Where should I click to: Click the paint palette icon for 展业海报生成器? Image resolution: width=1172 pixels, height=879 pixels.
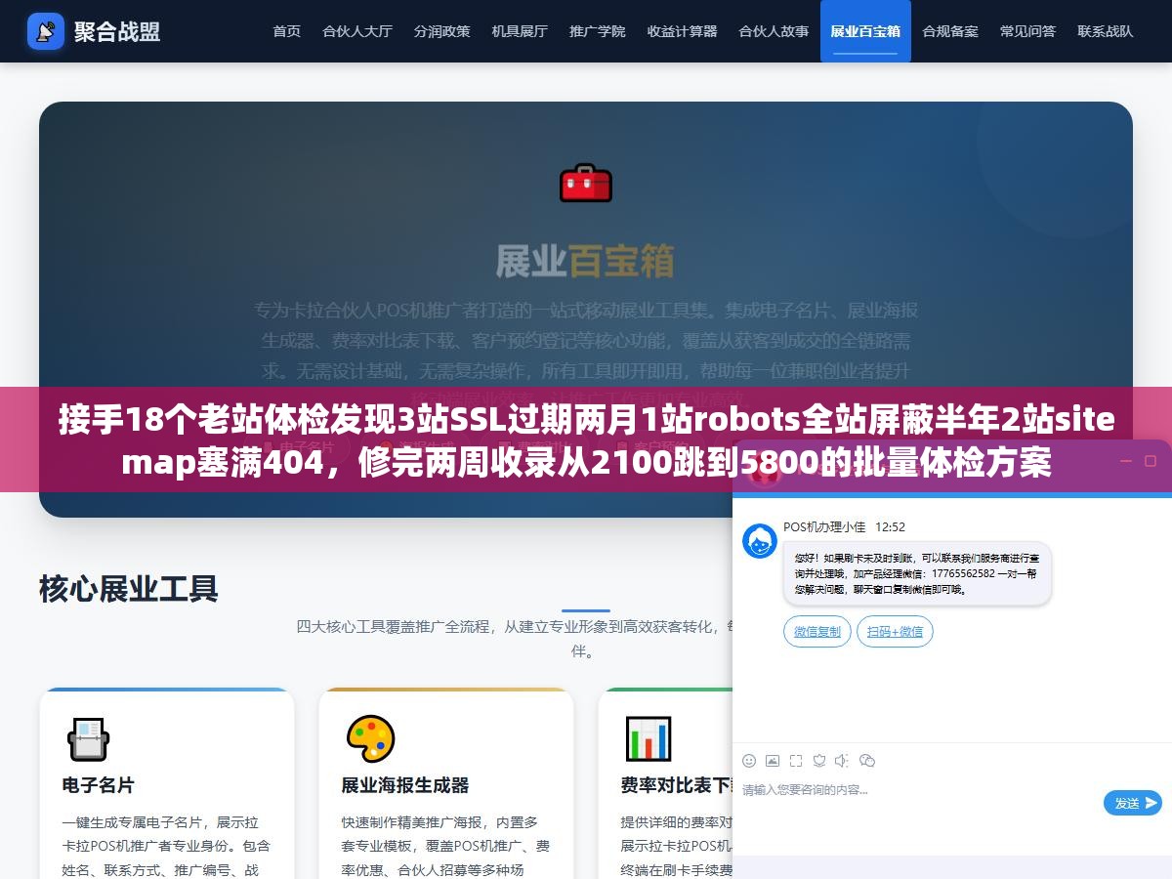[370, 739]
